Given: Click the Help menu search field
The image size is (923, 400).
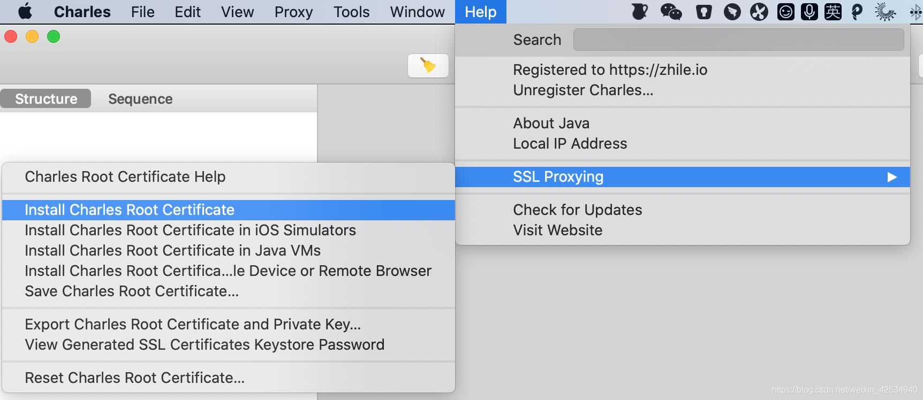Looking at the screenshot, I should tap(738, 40).
